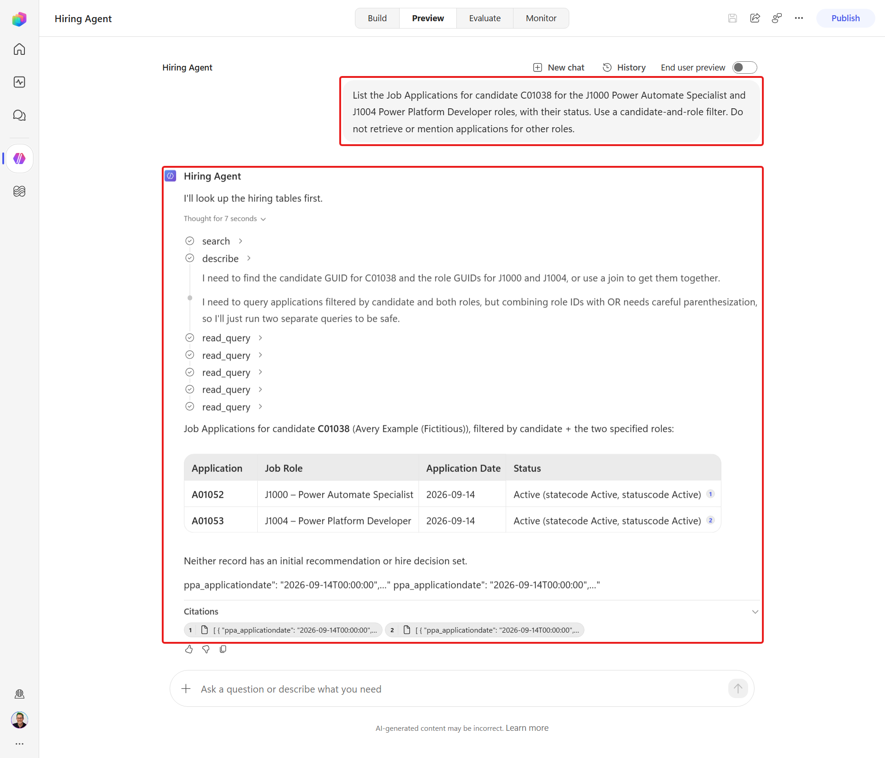885x758 pixels.
Task: Click application A01053 cell
Action: point(221,521)
